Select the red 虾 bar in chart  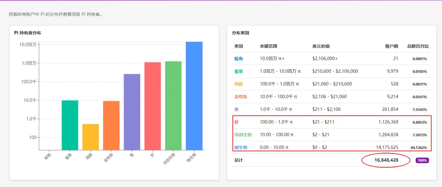(153, 106)
